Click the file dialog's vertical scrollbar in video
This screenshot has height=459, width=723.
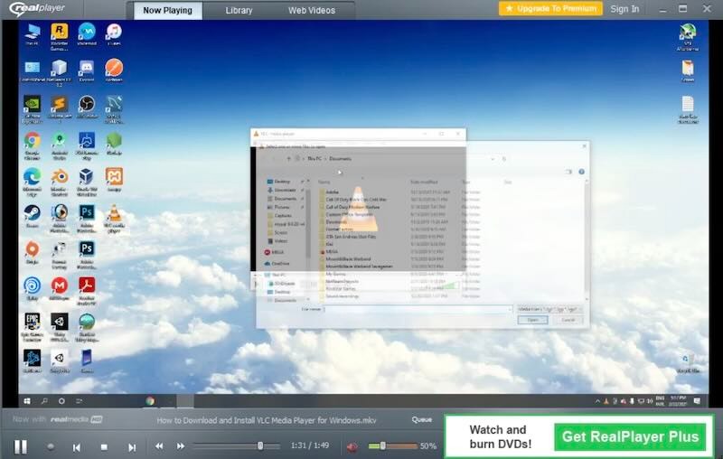[x=586, y=239]
